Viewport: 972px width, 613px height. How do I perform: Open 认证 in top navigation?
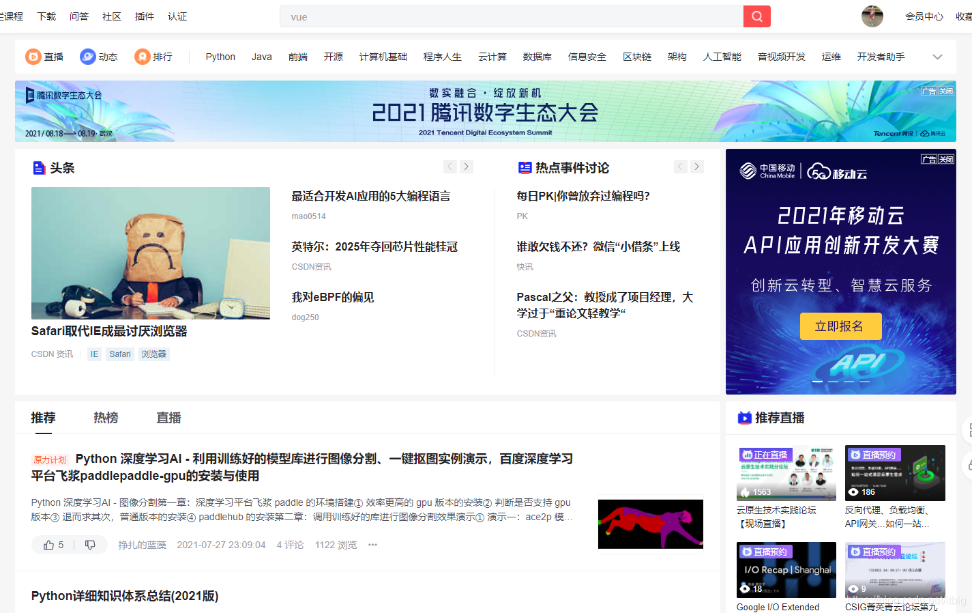tap(177, 16)
